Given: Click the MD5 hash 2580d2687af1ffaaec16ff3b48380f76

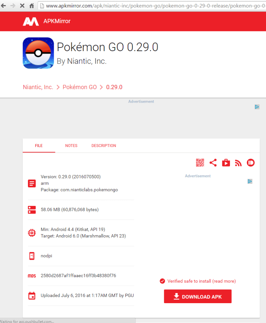Looking at the screenshot, I should point(78,276).
